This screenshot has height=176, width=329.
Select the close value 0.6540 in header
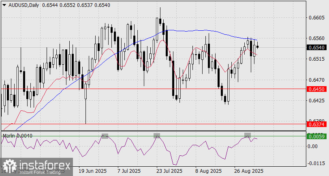pos(102,5)
